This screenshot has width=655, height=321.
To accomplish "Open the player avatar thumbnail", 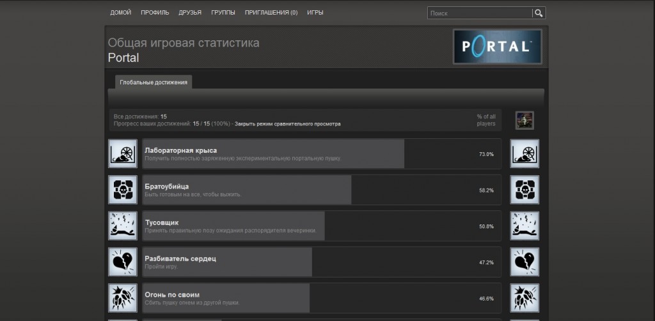I will [525, 121].
